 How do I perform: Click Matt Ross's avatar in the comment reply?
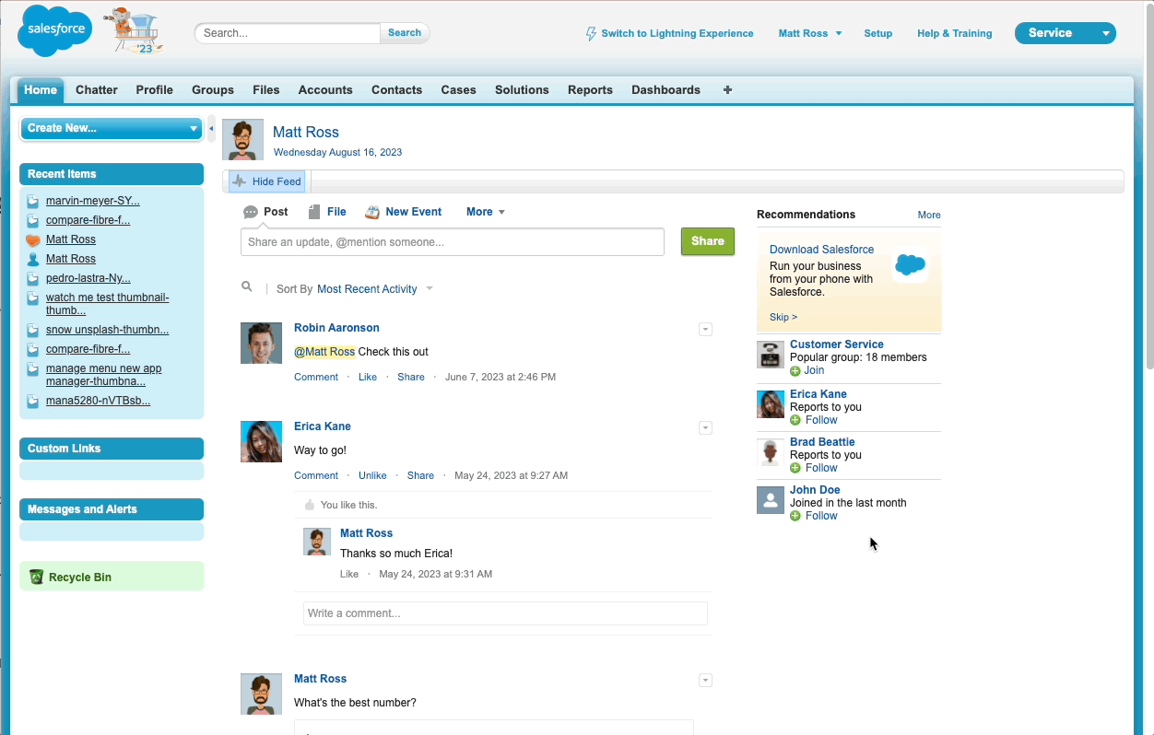coord(317,542)
